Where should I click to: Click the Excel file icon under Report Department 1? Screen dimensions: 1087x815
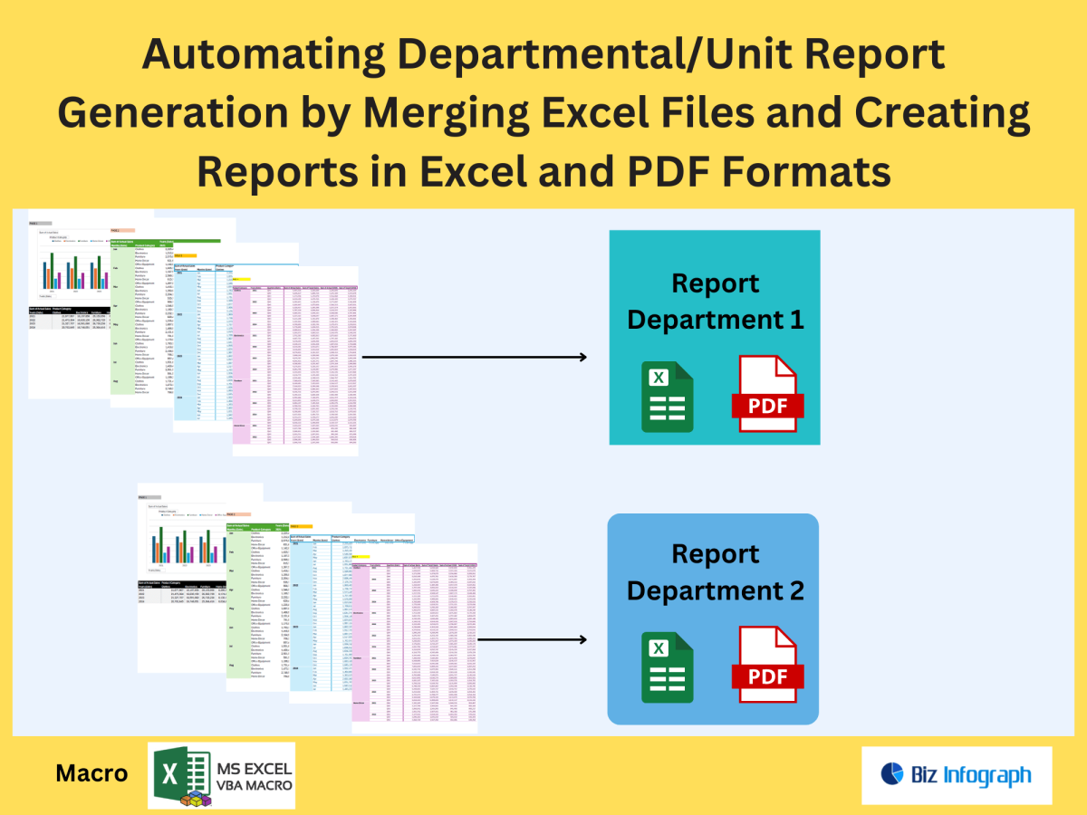coord(666,396)
